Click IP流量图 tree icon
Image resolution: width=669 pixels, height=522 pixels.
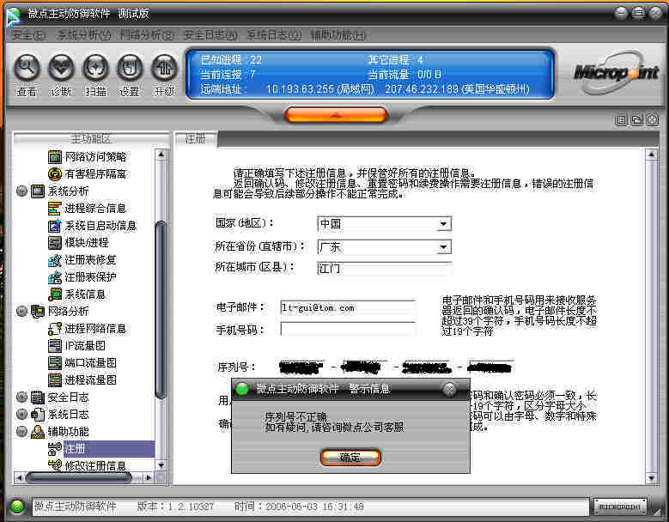coord(55,346)
